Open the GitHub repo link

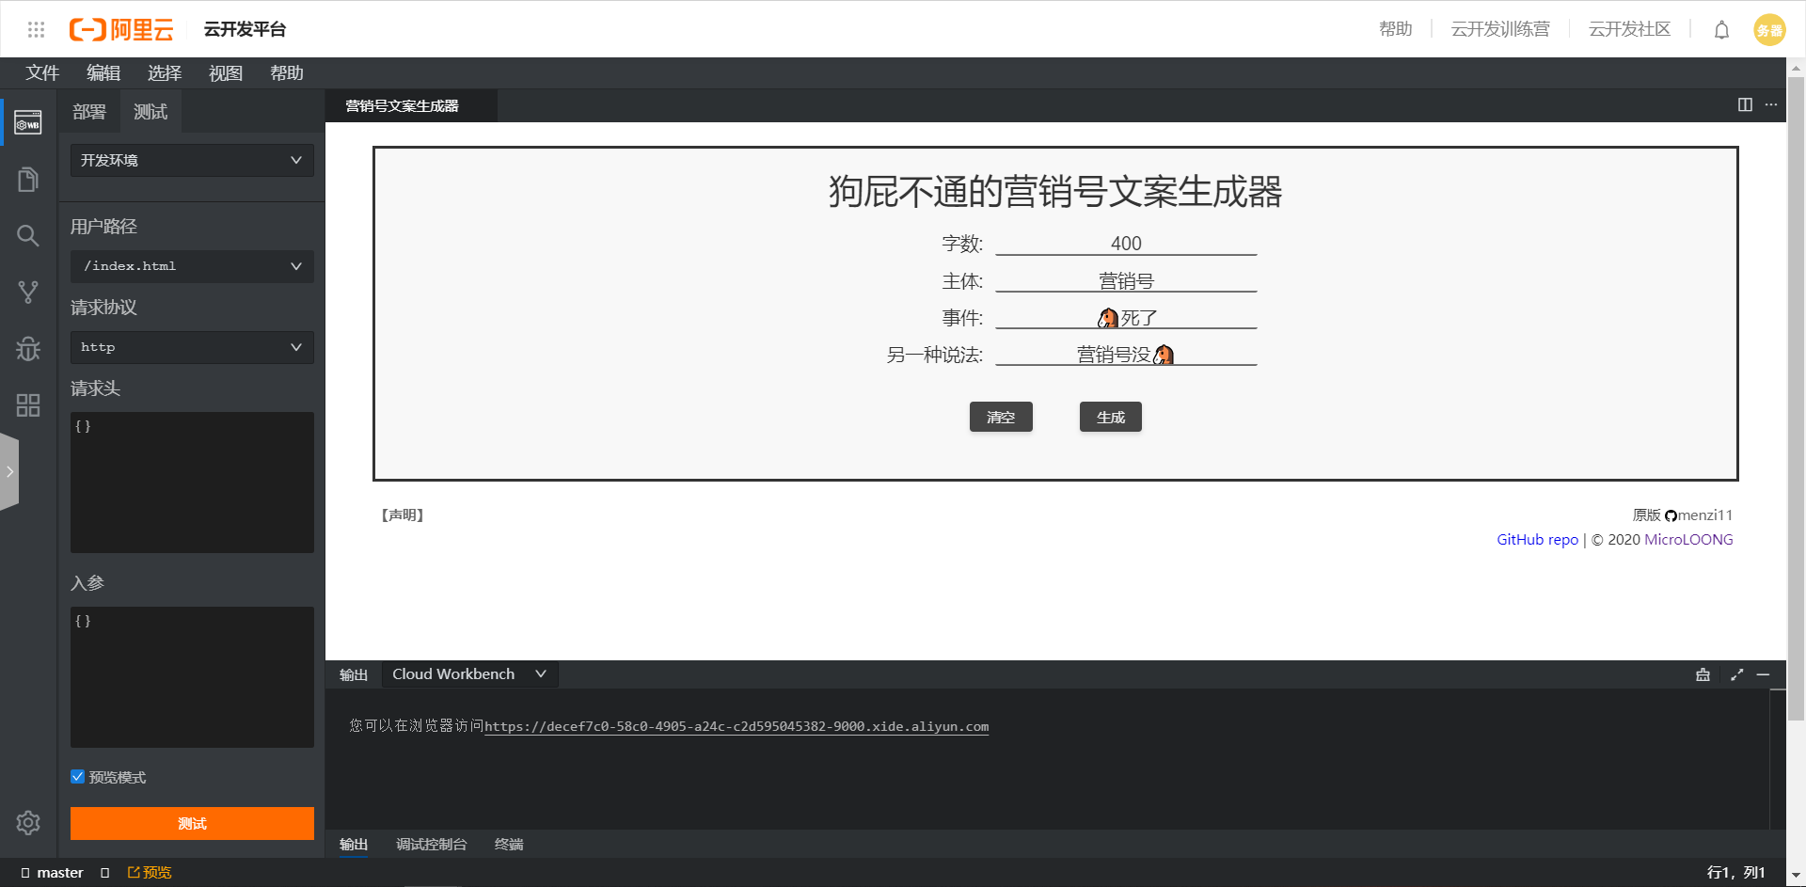click(x=1537, y=540)
